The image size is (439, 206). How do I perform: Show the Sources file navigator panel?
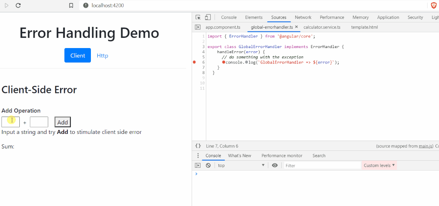pyautogui.click(x=198, y=27)
